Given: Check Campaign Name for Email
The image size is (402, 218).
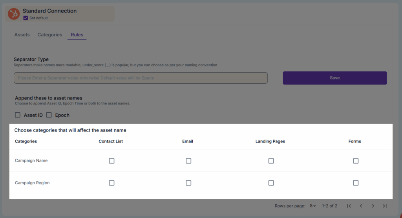Looking at the screenshot, I should tap(188, 161).
